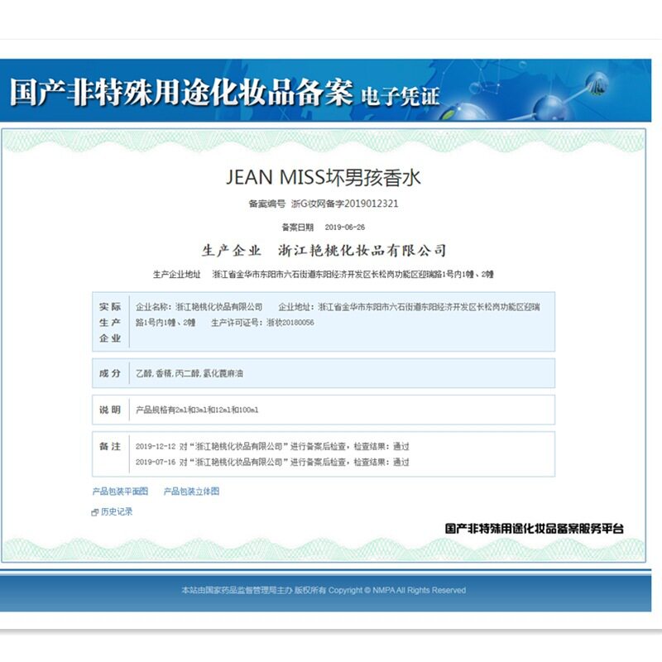This screenshot has height=662, width=662.
Task: Click the popup icon beside 历史记录
Action: [x=95, y=512]
